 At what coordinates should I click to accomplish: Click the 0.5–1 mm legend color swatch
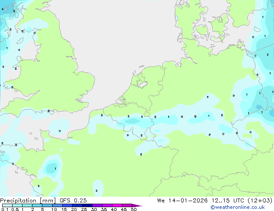(17, 205)
